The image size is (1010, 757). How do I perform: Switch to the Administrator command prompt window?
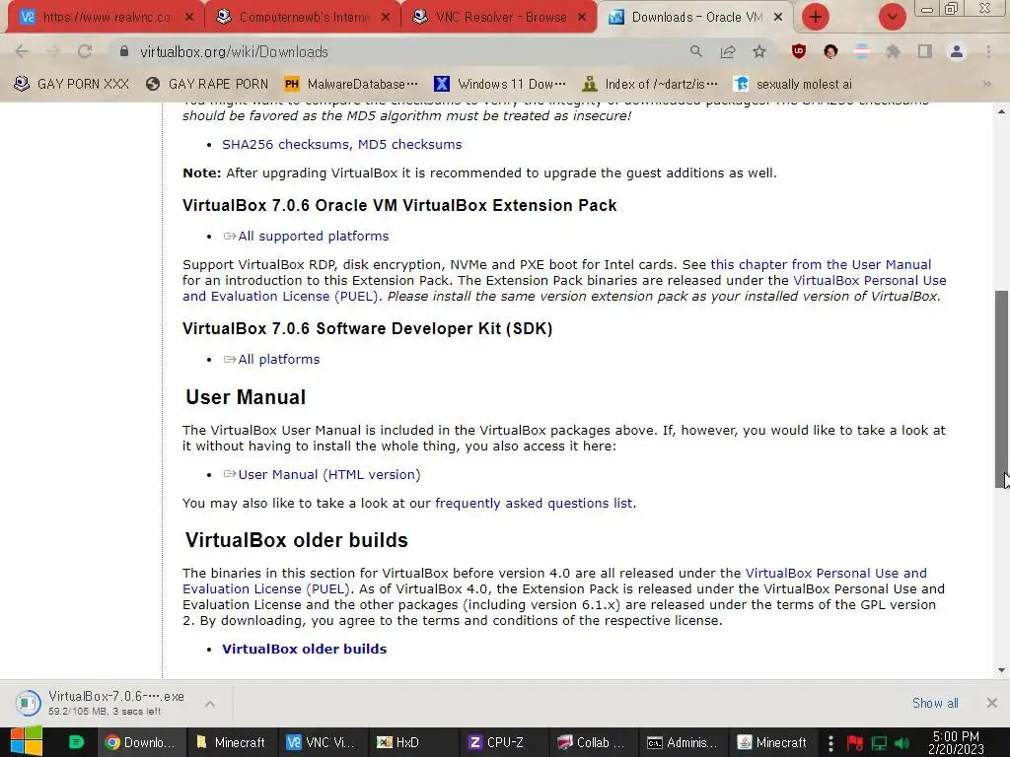685,742
